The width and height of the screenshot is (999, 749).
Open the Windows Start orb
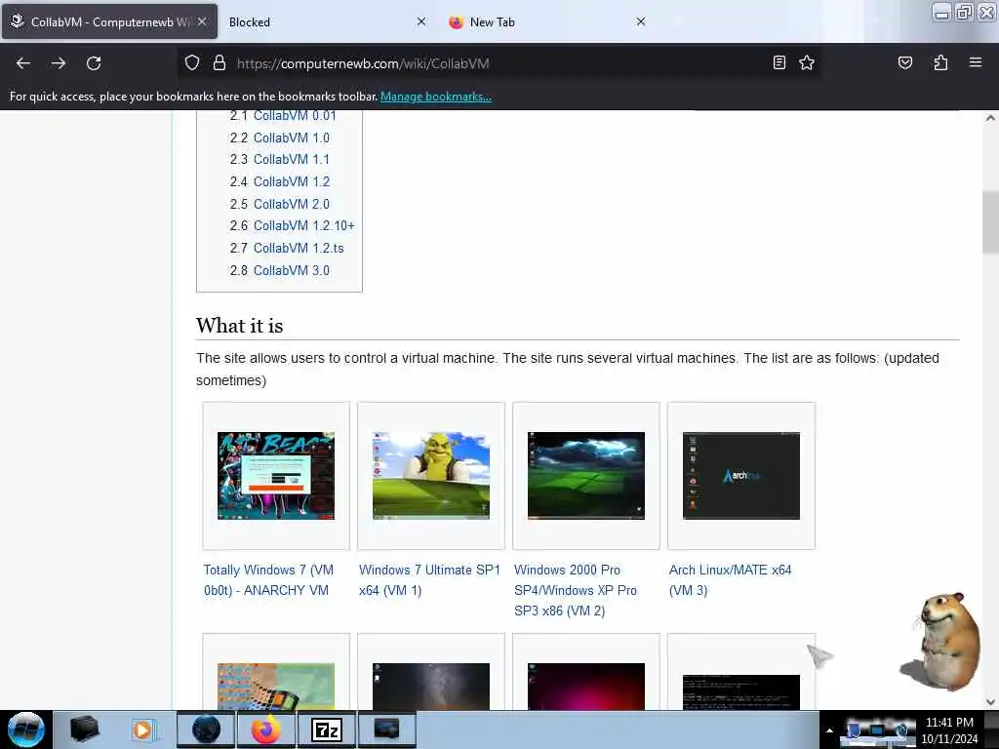point(26,729)
